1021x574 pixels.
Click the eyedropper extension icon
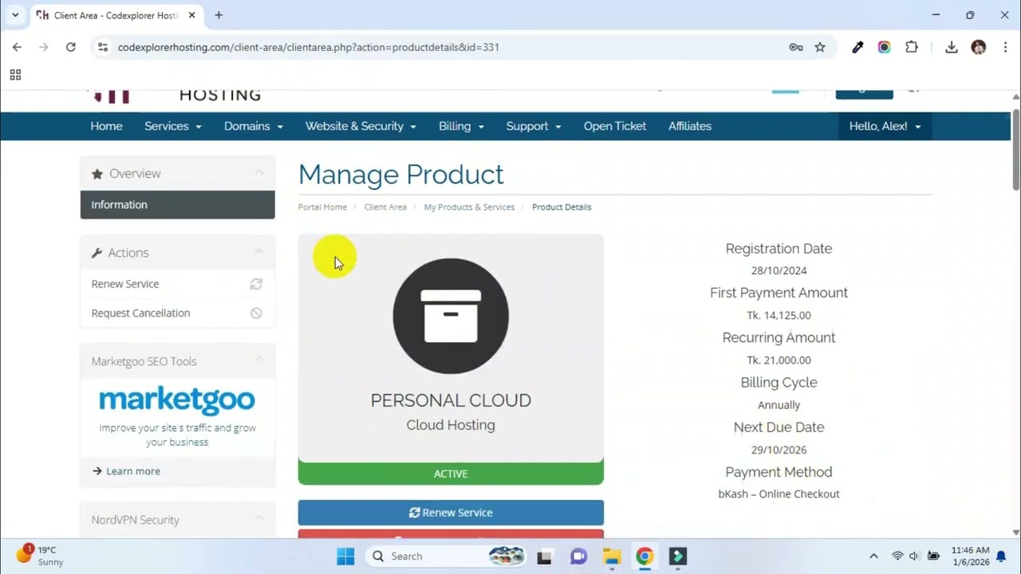pos(857,47)
